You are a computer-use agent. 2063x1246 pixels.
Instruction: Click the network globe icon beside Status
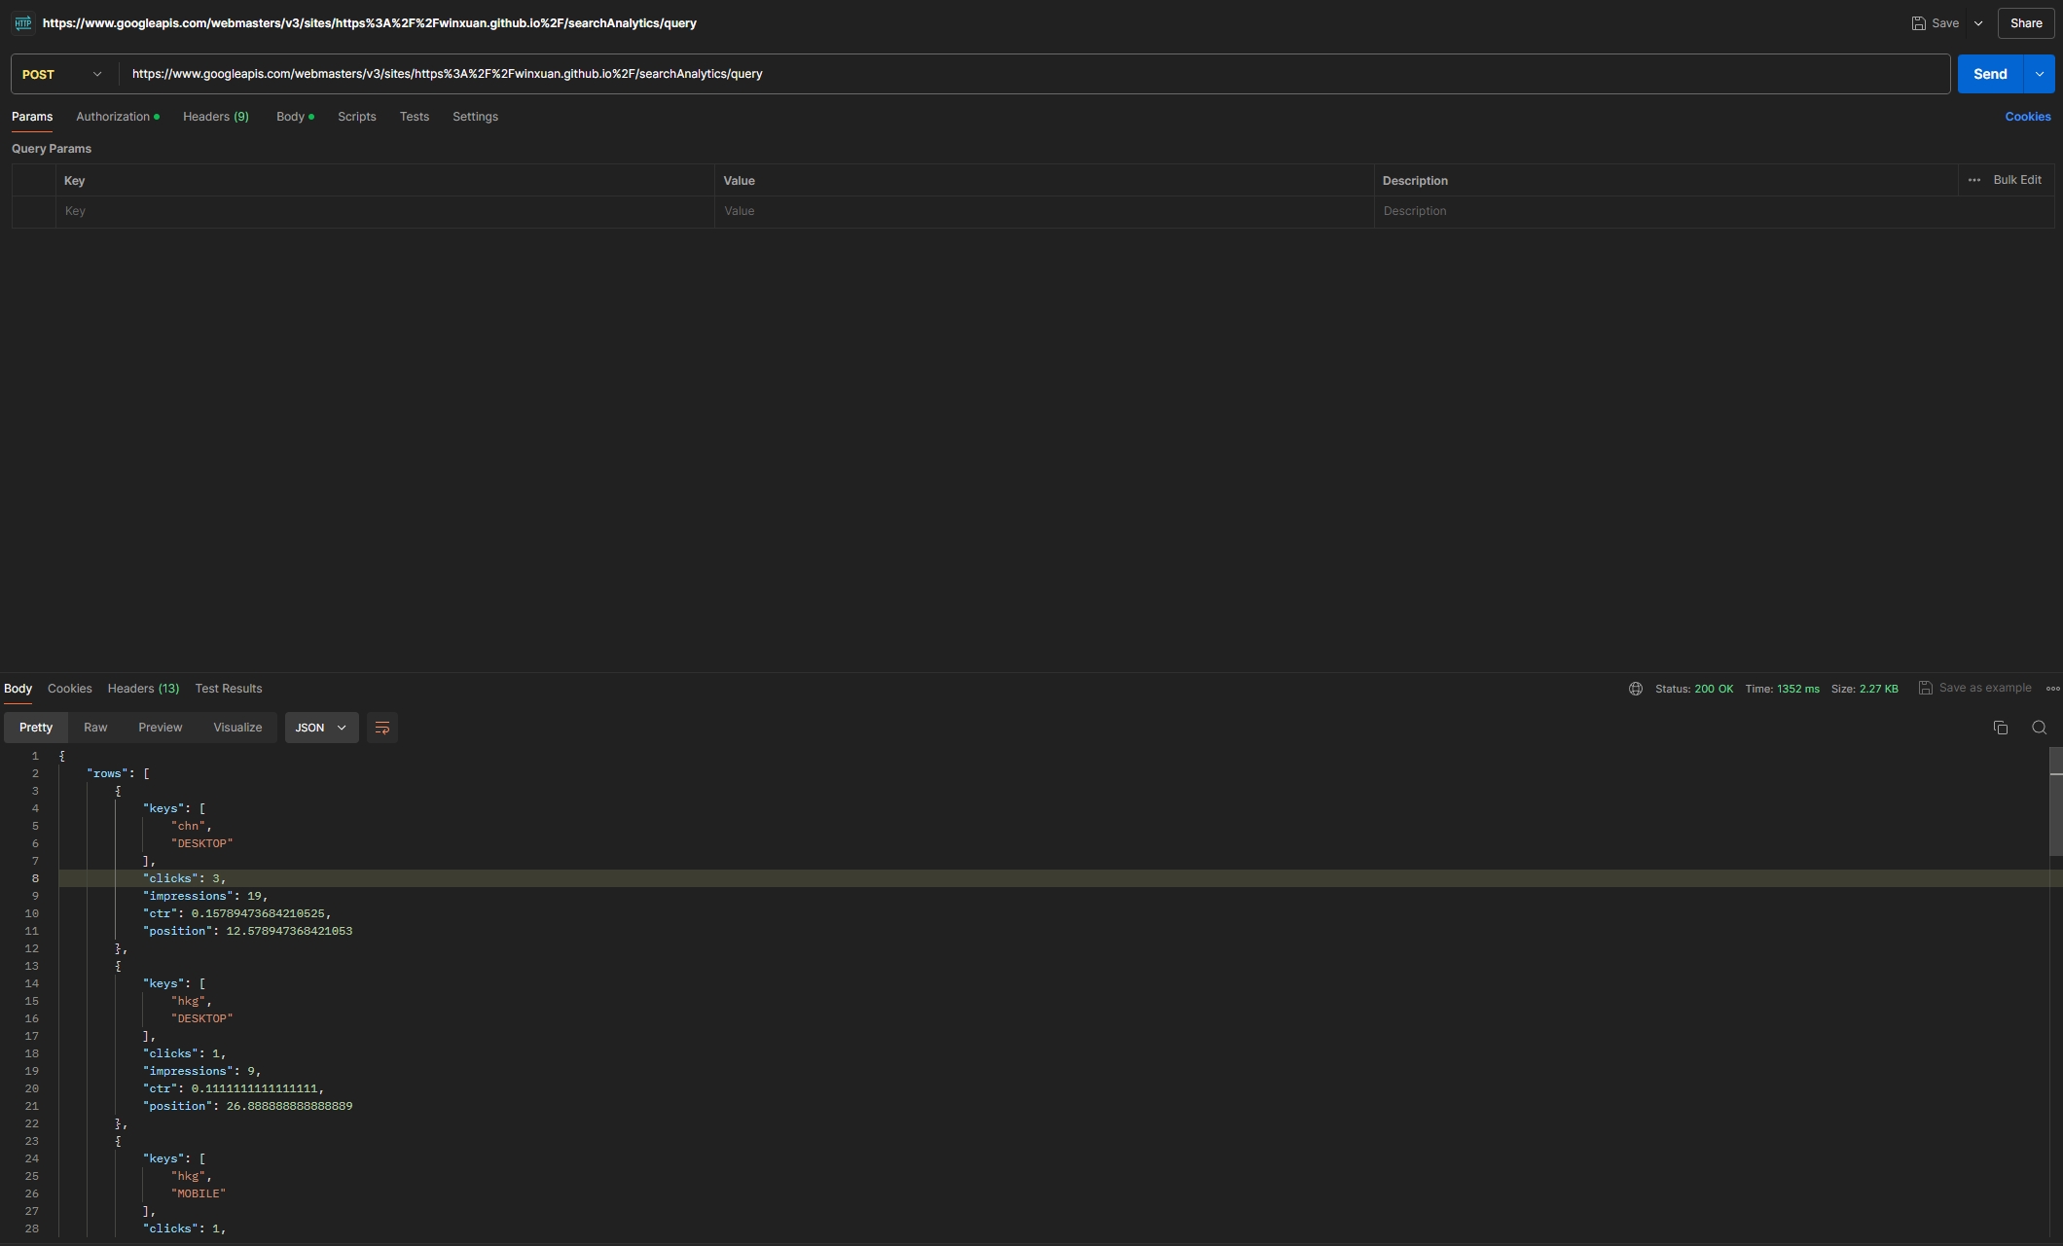(x=1636, y=689)
